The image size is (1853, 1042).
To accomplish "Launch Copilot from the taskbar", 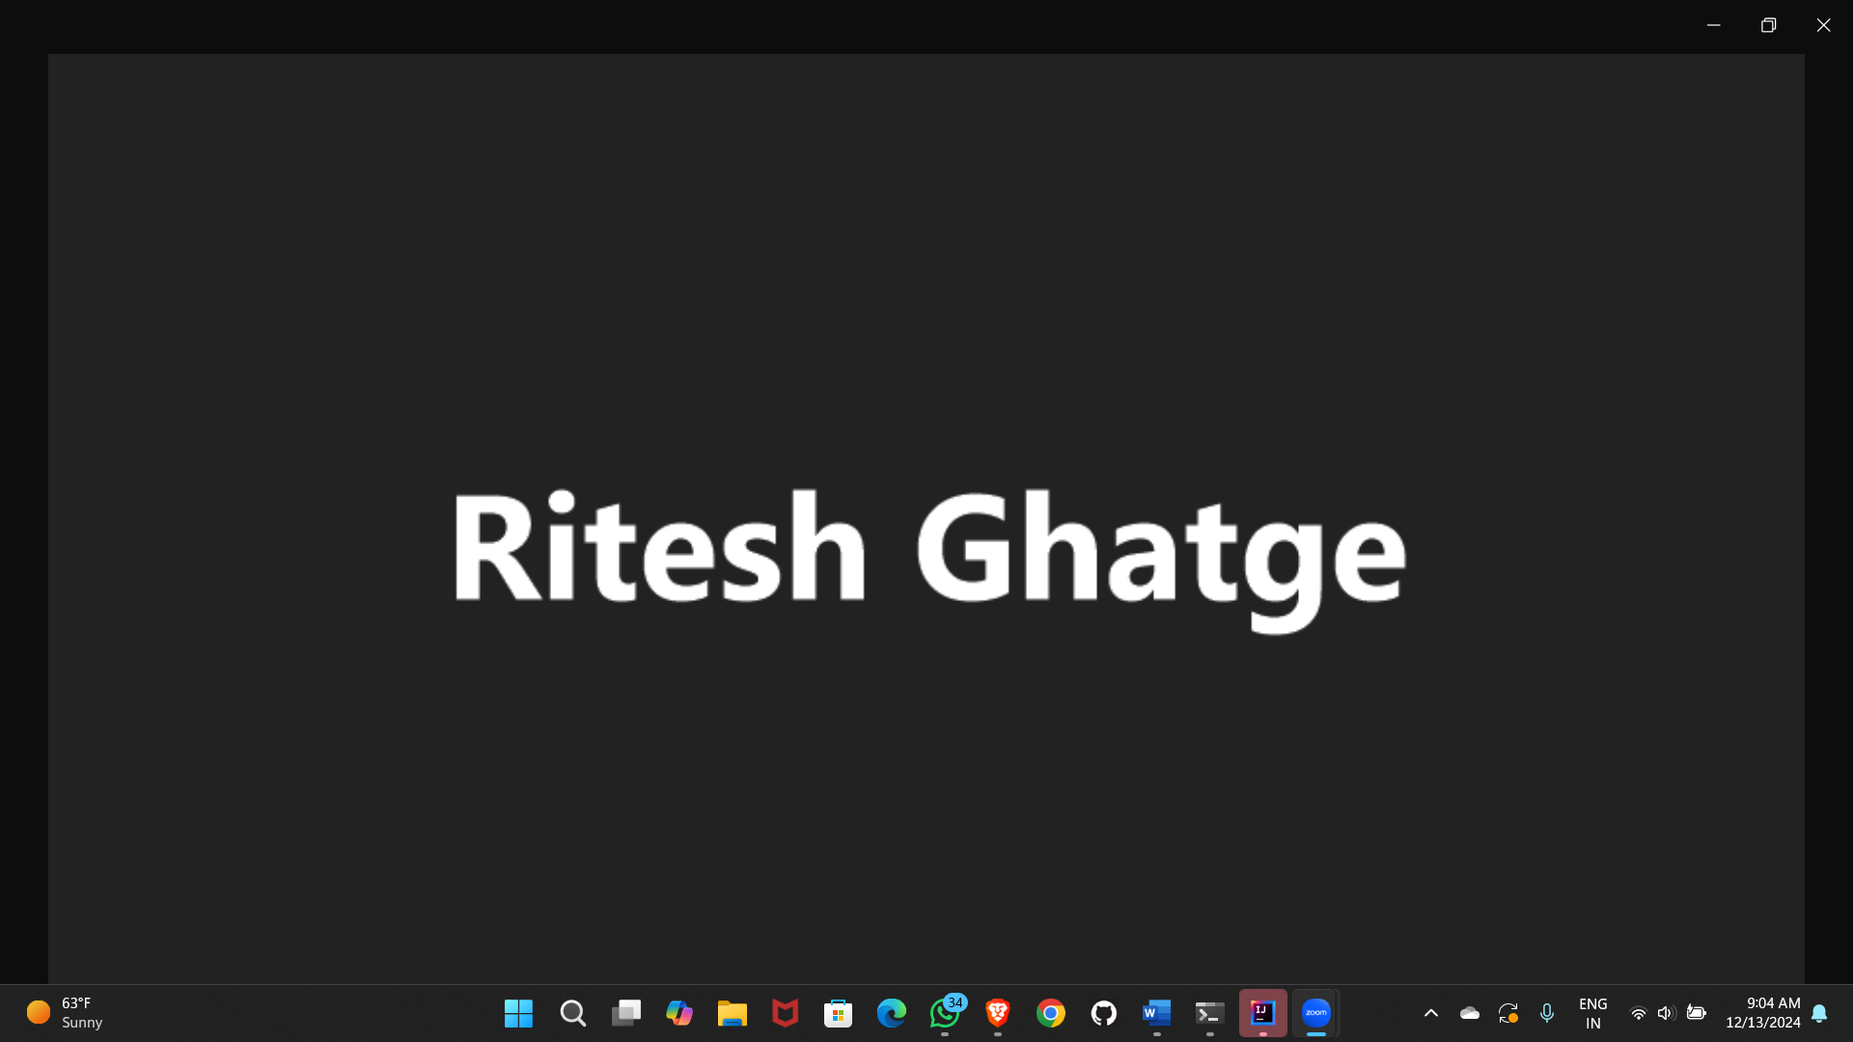I will [x=679, y=1013].
